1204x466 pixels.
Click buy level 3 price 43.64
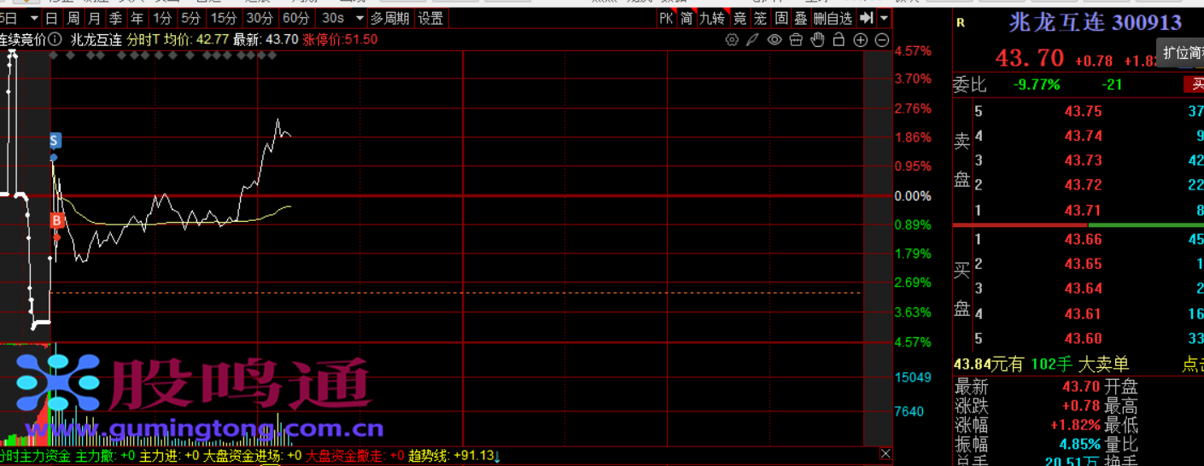(x=1083, y=288)
